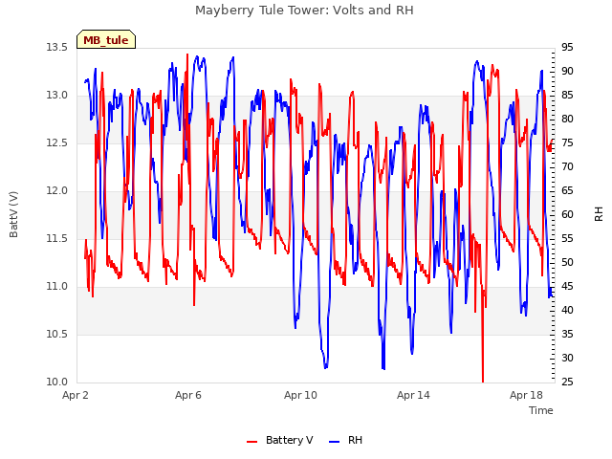612x459 pixels.
Task: Click the red Battery V legend swatch
Action: 252,441
